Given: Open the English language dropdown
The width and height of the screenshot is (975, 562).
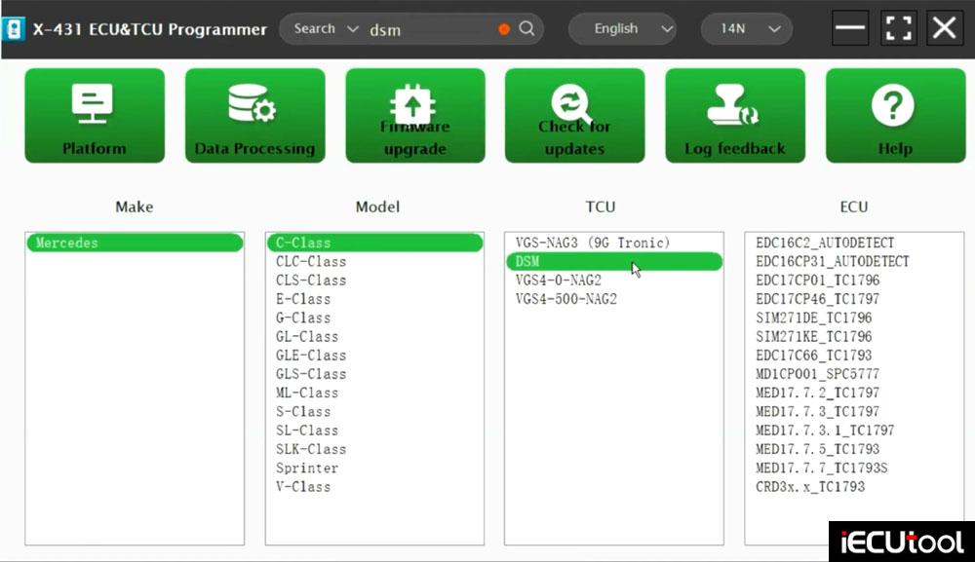Looking at the screenshot, I should (x=622, y=29).
